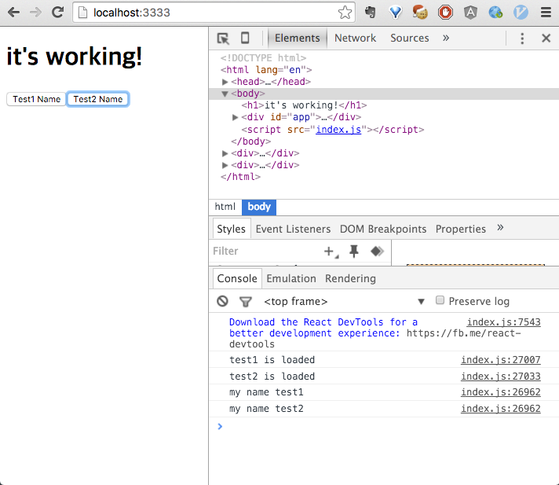Expand the head element node
This screenshot has height=485, width=559.
(225, 82)
